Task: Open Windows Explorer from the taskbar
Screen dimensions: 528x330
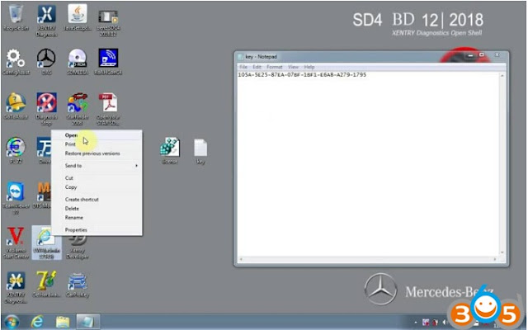Action: pos(63,322)
